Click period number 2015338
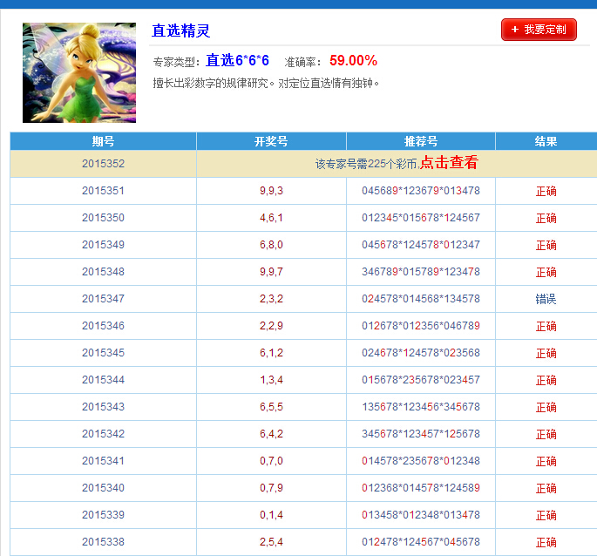The image size is (597, 556). point(103,542)
